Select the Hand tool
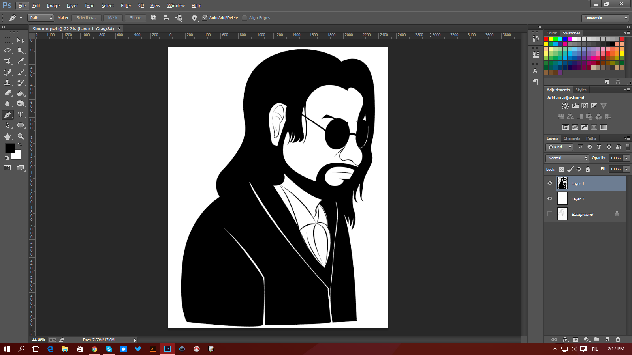 pos(8,136)
